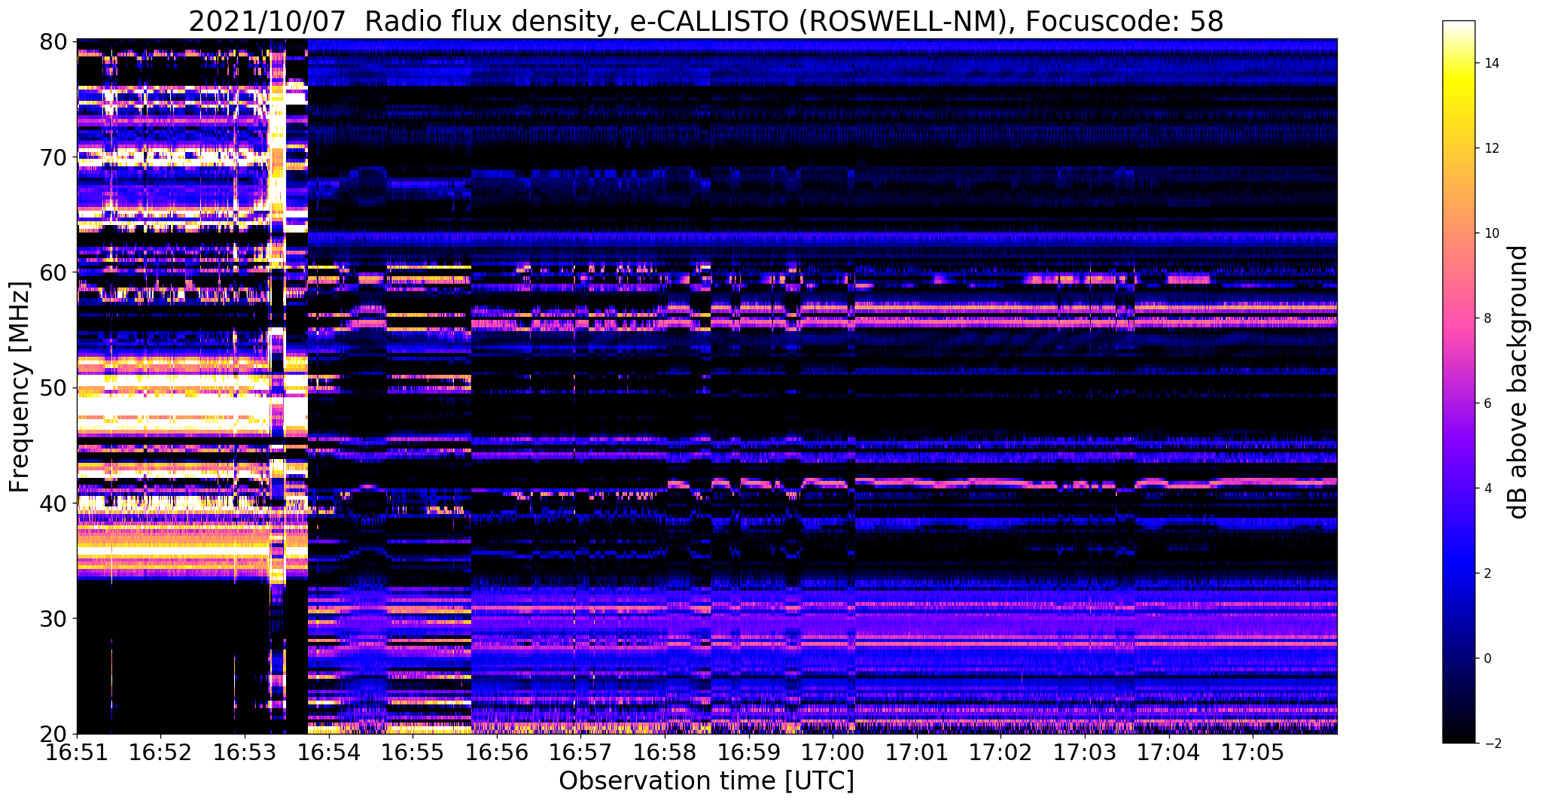Click the 16:57 time tick label
Viewport: 1541px width, 803px height.
tap(580, 752)
